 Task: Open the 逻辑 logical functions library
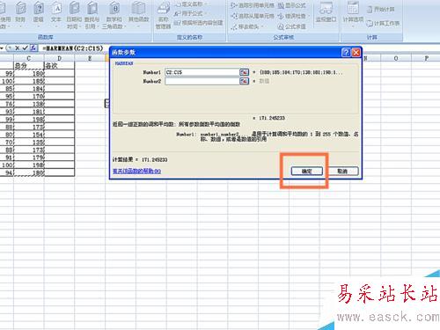pyautogui.click(x=38, y=14)
